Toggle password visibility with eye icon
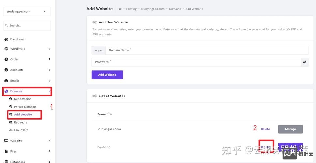 coord(305,62)
